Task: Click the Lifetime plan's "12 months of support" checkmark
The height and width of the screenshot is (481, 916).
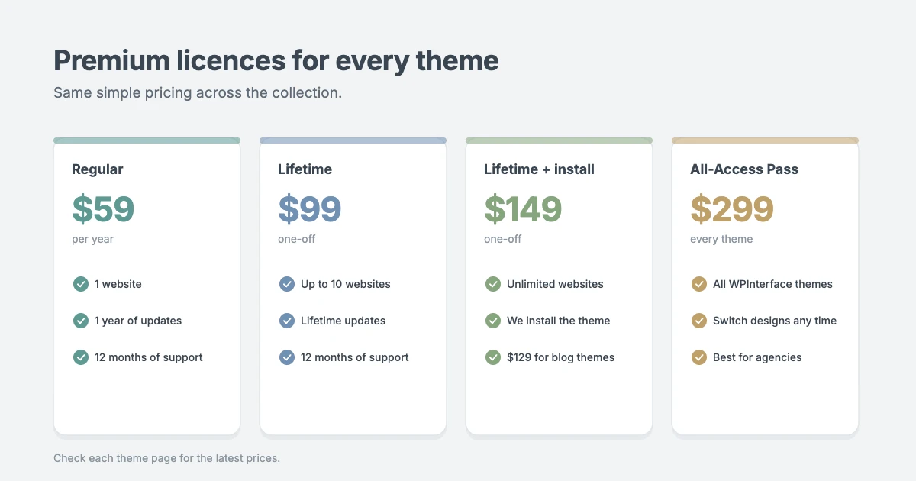Action: coord(287,357)
